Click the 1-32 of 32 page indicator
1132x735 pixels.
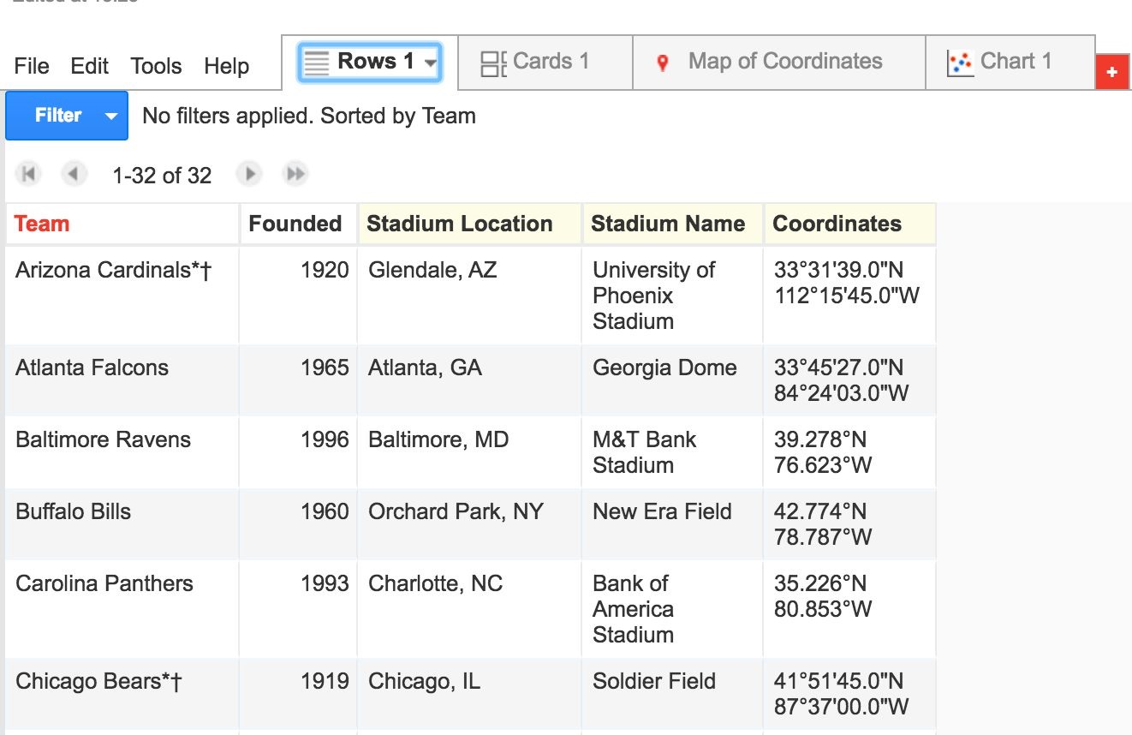pyautogui.click(x=162, y=176)
